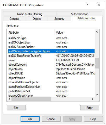Confirm with the OK button
The image size is (106, 125).
tap(30, 119)
